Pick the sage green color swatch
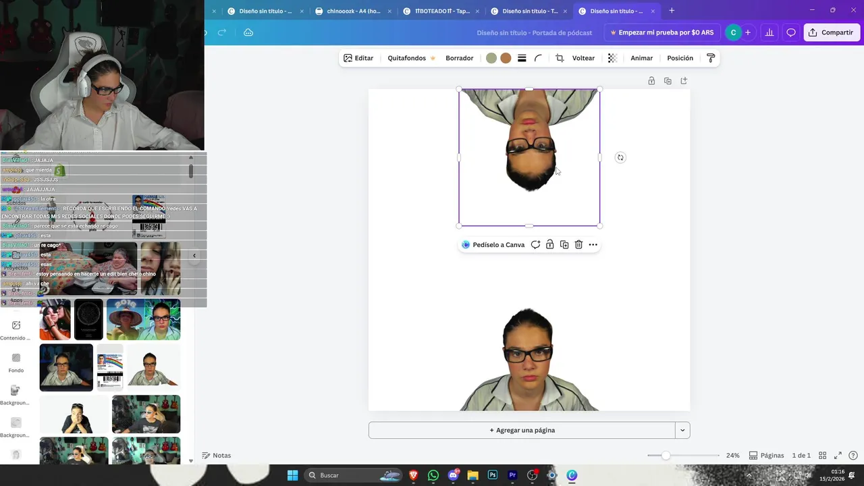The height and width of the screenshot is (486, 864). pyautogui.click(x=491, y=58)
